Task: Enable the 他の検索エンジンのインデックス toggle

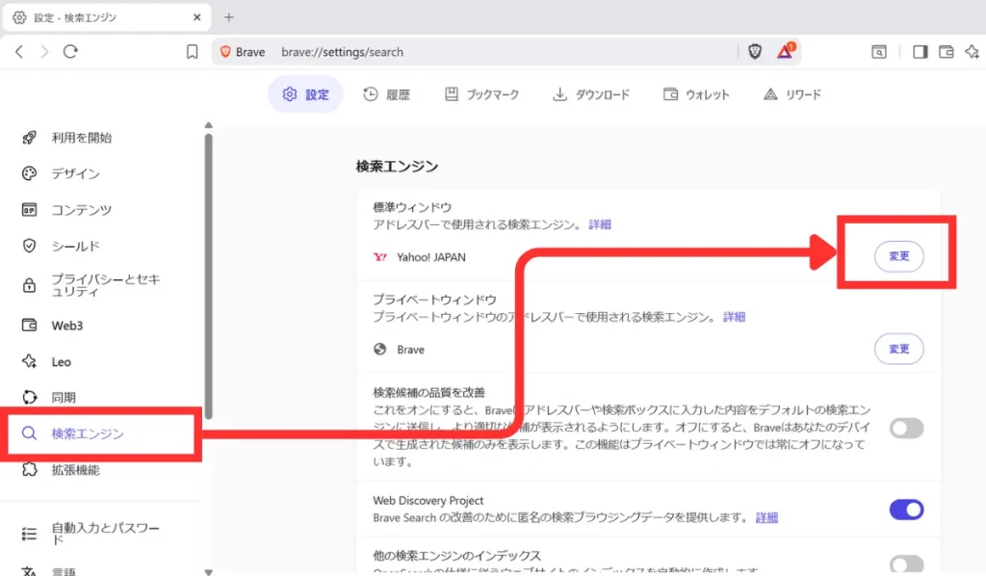Action: pyautogui.click(x=906, y=563)
